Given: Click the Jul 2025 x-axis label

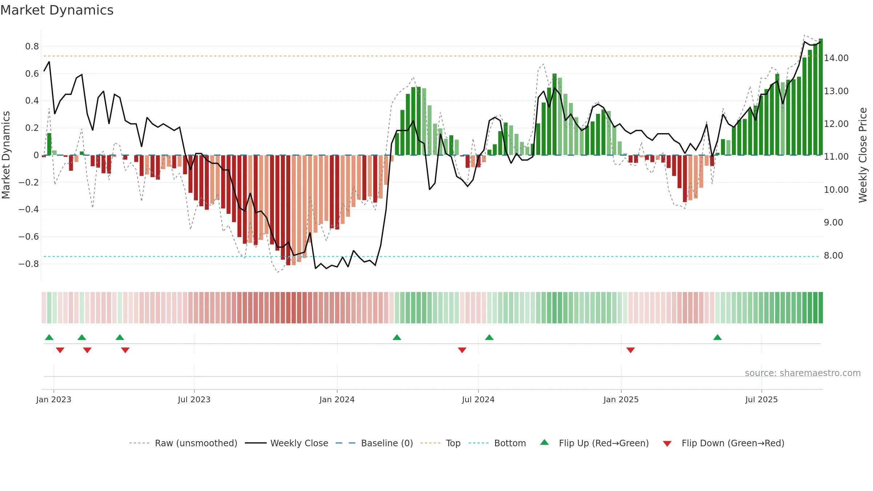Looking at the screenshot, I should (761, 399).
